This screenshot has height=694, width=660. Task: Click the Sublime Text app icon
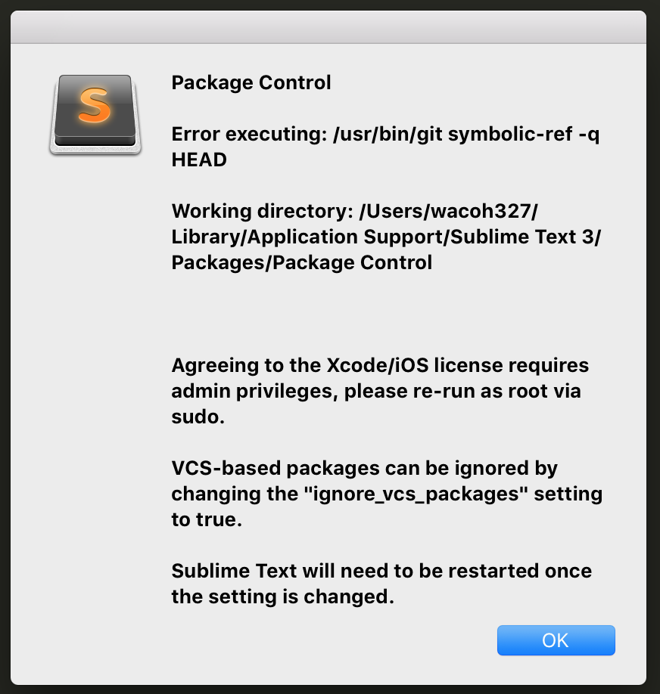tap(95, 115)
